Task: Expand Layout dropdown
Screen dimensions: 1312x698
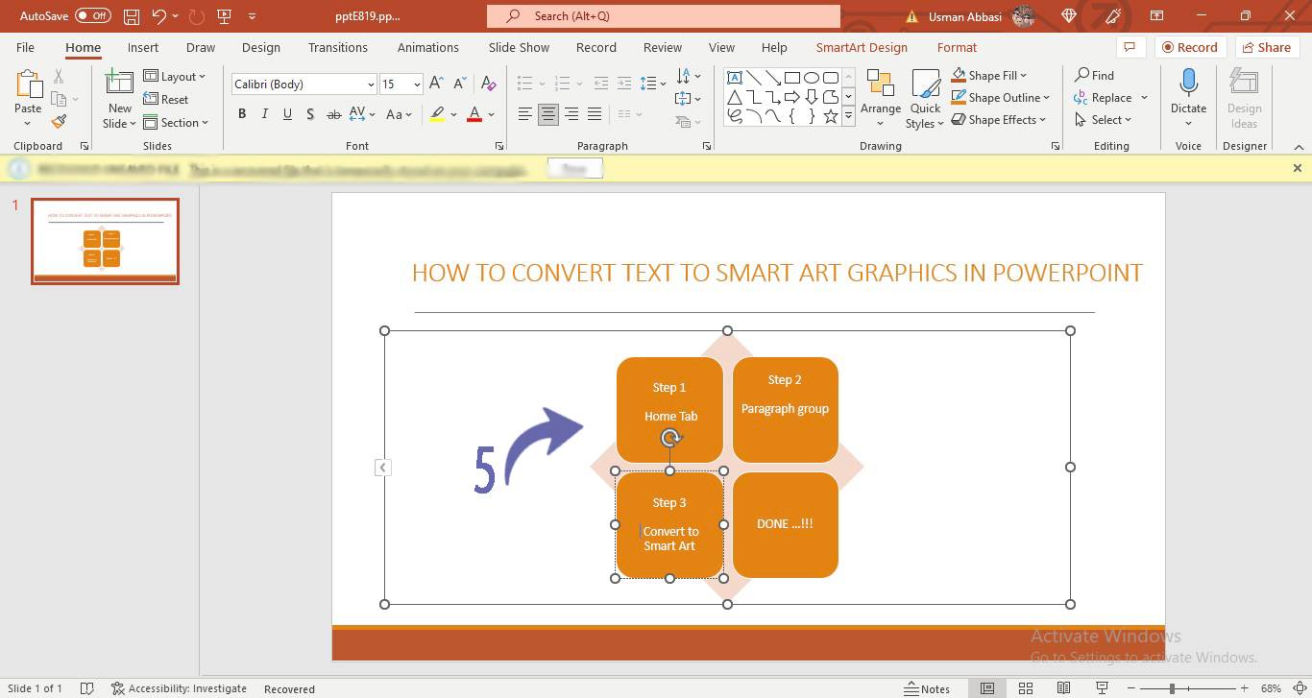Action: click(x=174, y=77)
